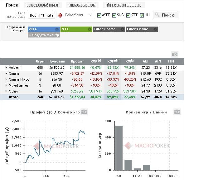The width and height of the screenshot is (213, 180).
Task: Click gear icon on the second Filter's name
Action: [x=155, y=29]
